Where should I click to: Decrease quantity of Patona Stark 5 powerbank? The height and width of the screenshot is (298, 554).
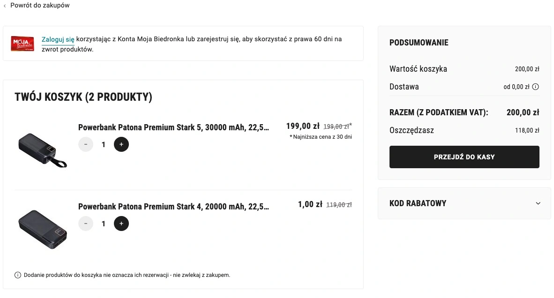(85, 144)
